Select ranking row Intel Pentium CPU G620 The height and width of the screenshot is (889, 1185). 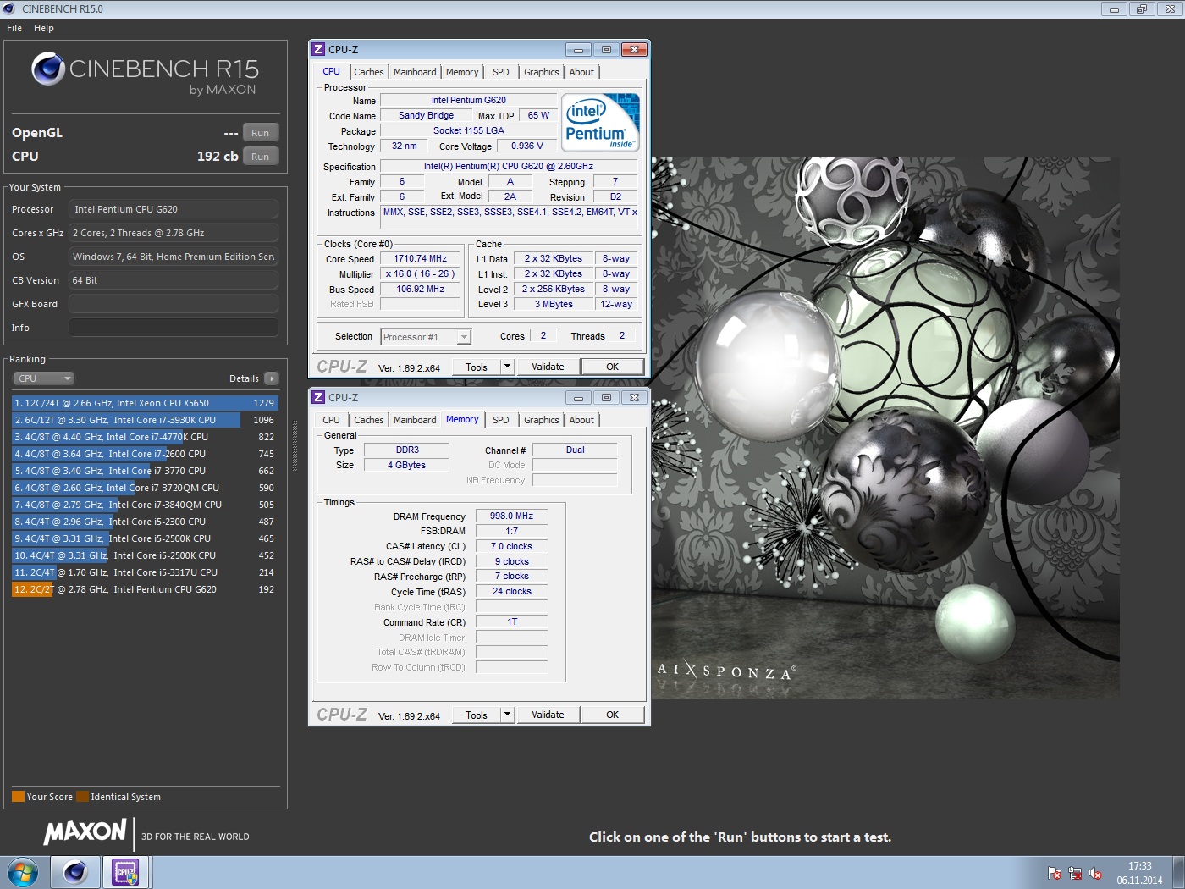tap(145, 589)
